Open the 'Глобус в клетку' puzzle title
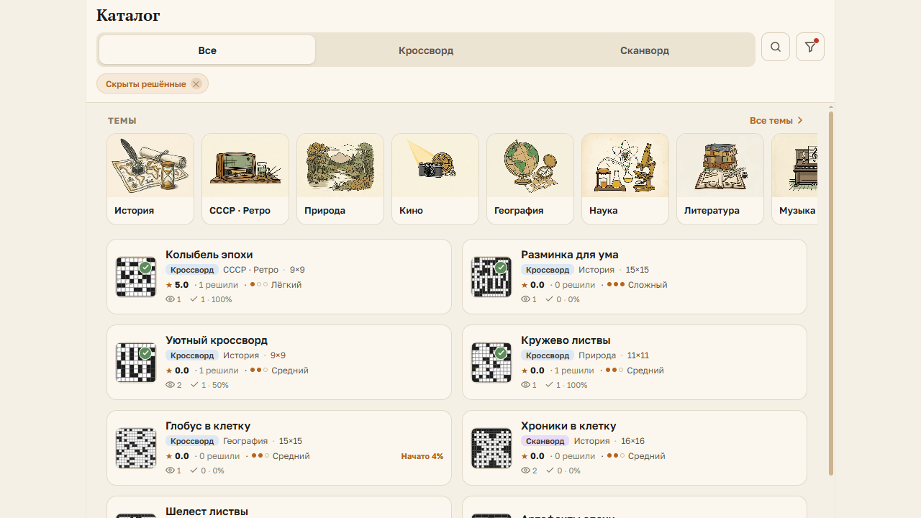 coord(208,426)
